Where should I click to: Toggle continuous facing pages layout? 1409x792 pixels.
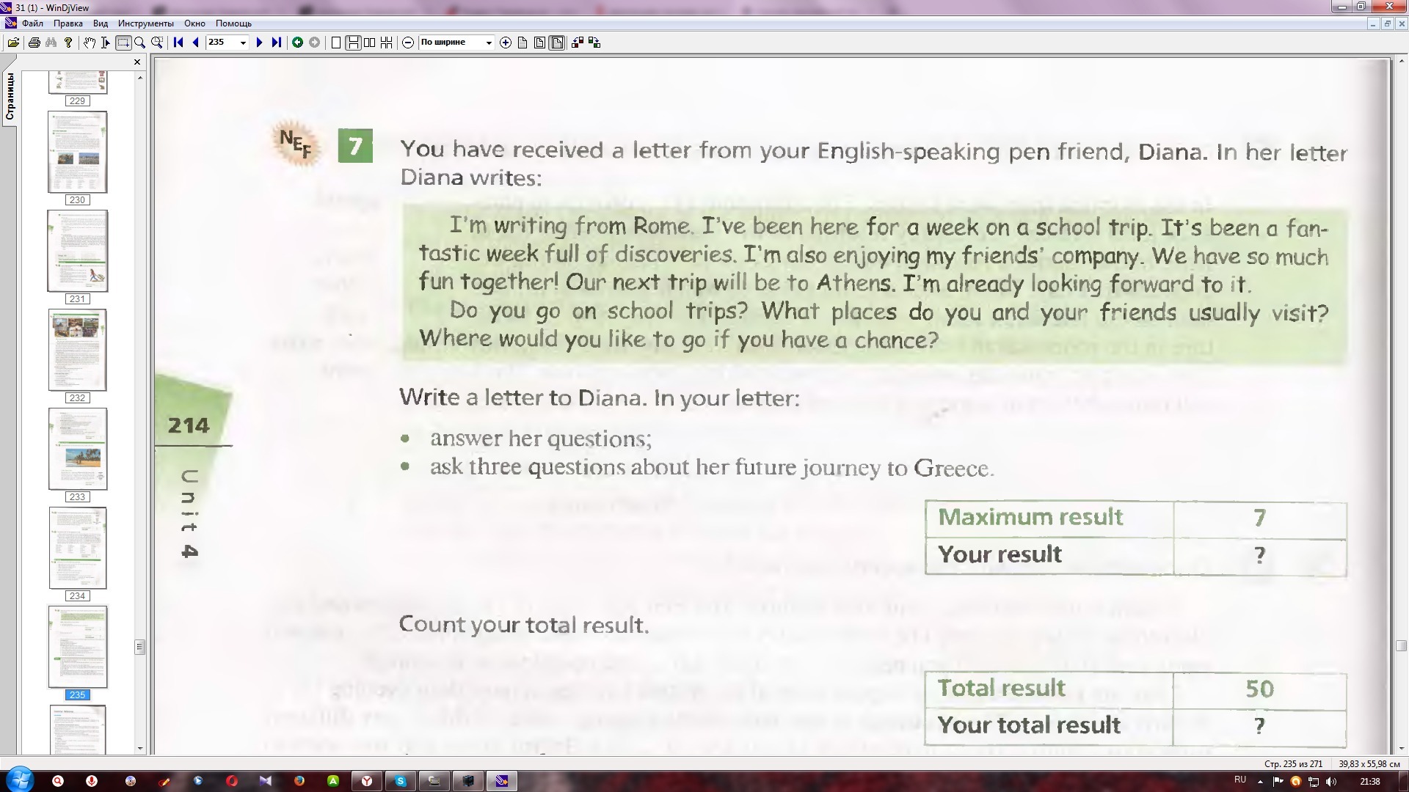[387, 43]
